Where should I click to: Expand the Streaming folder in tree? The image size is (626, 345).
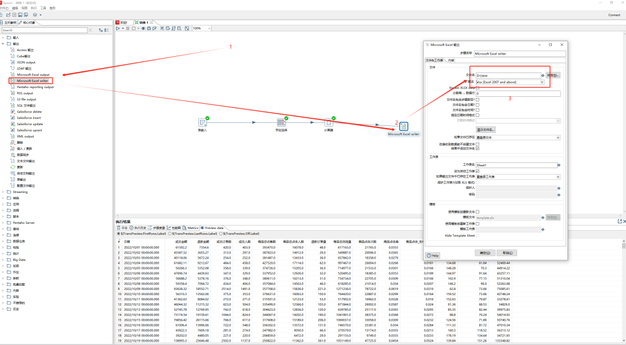[3, 192]
